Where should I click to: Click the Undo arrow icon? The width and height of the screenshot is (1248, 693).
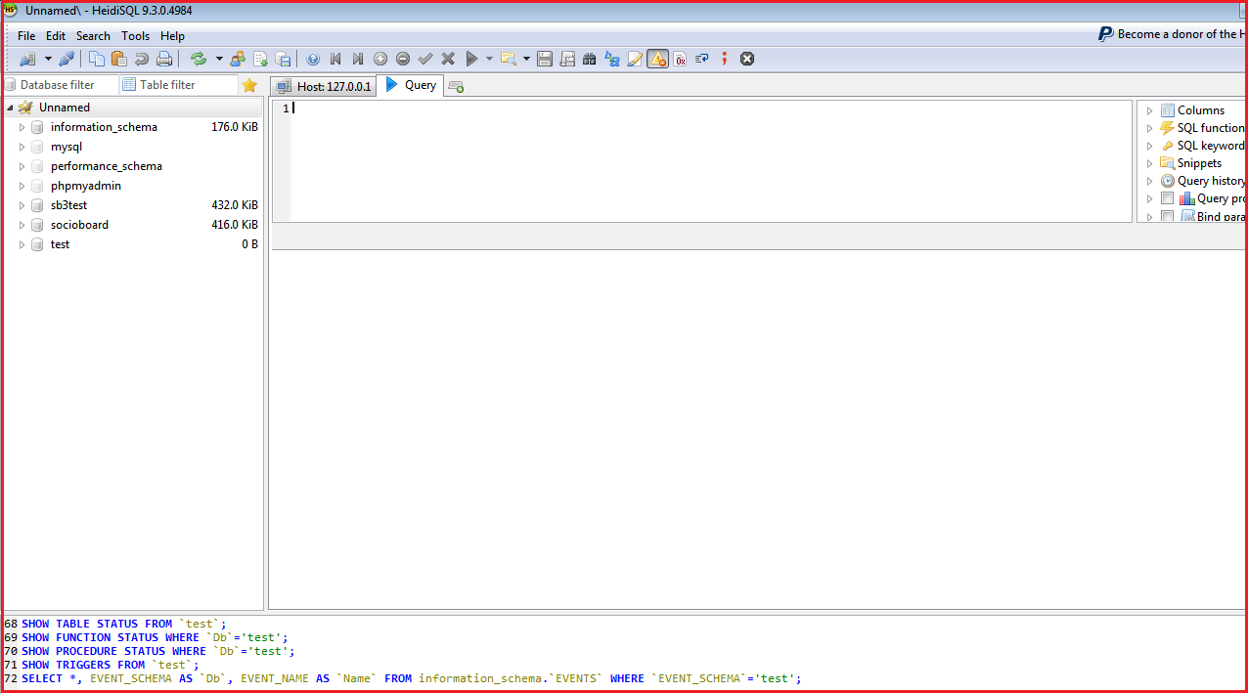(x=142, y=59)
